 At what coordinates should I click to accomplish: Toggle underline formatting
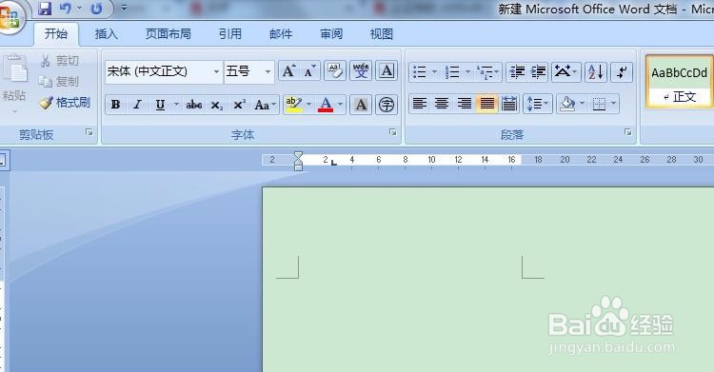point(160,106)
